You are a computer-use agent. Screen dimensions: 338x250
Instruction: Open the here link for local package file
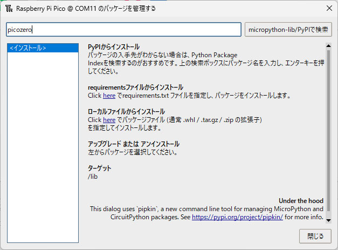(x=109, y=120)
